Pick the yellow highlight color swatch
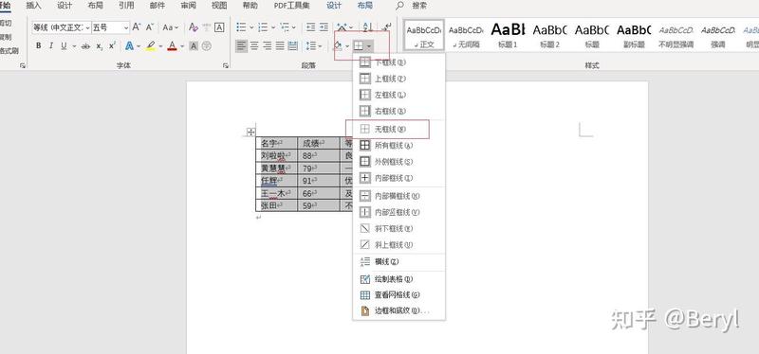This screenshot has width=759, height=354. tap(151, 45)
